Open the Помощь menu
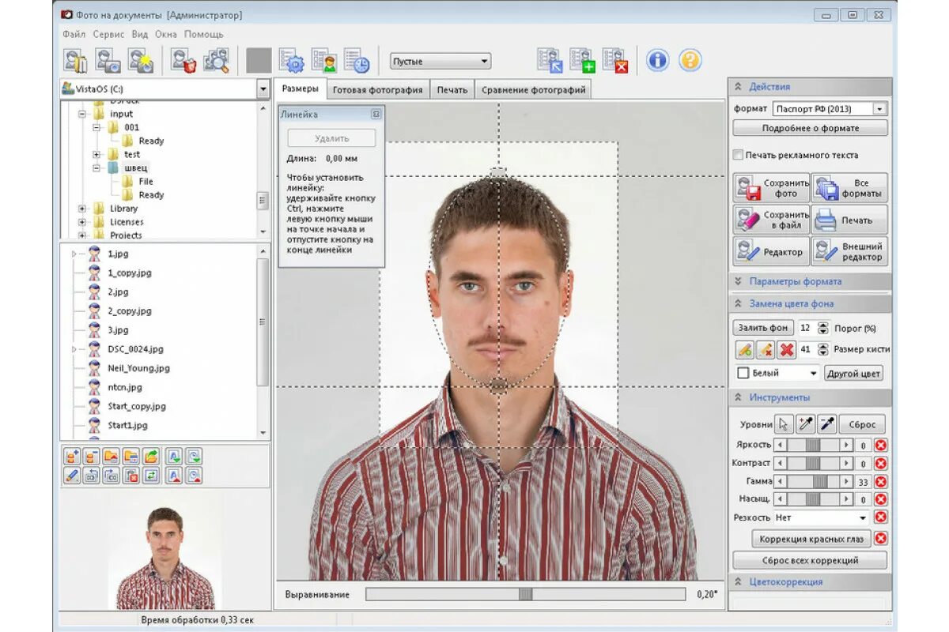949x632 pixels. coord(204,34)
